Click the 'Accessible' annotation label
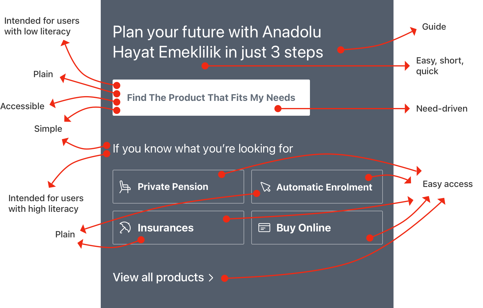Image resolution: width=483 pixels, height=308 pixels. pyautogui.click(x=22, y=106)
